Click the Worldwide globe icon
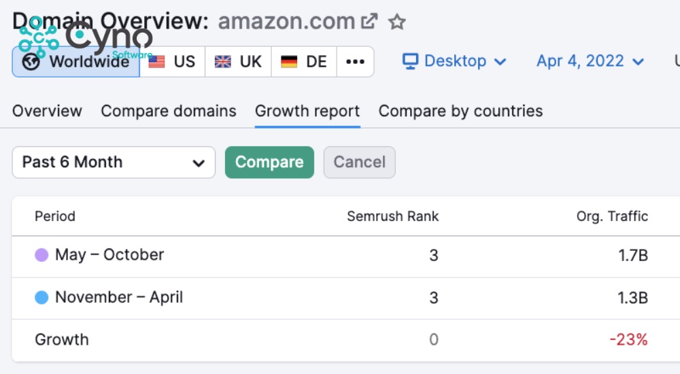This screenshot has width=680, height=374. click(x=31, y=62)
